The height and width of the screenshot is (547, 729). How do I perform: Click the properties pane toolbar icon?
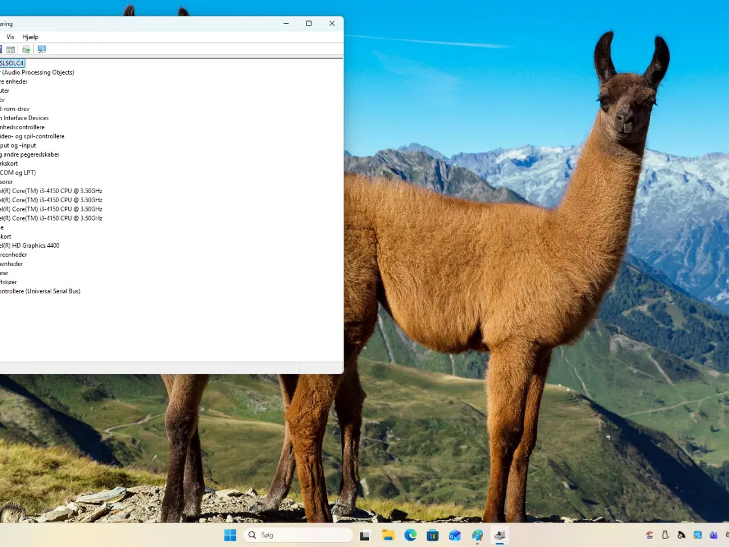tap(11, 50)
